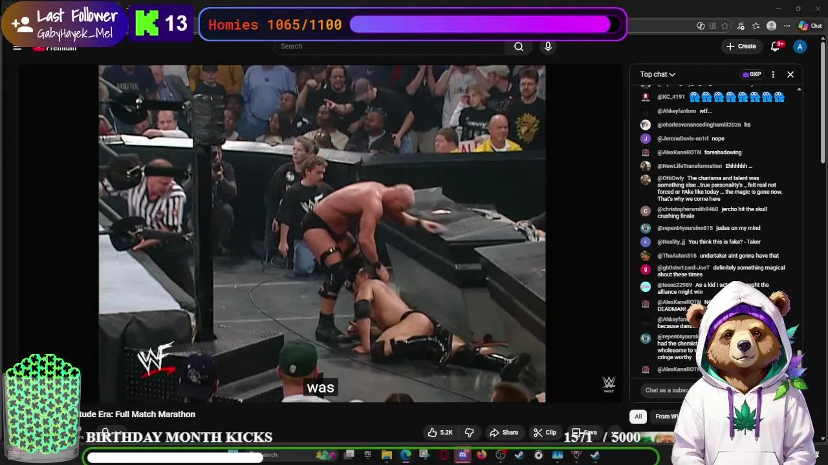The height and width of the screenshot is (465, 828).
Task: Open YouTube notifications bell
Action: (x=776, y=46)
